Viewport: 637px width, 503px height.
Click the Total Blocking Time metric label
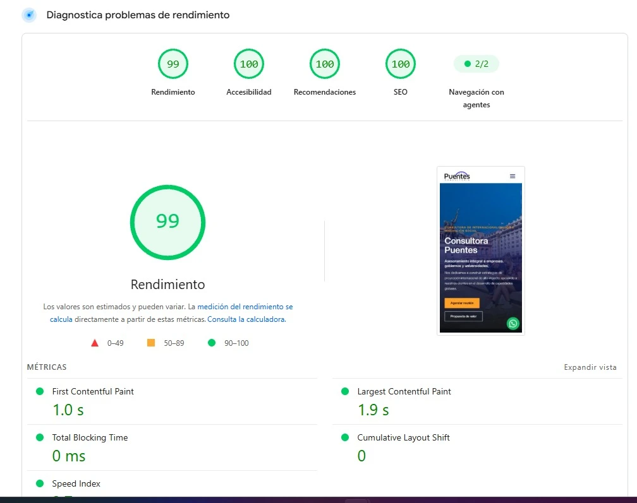click(x=90, y=437)
